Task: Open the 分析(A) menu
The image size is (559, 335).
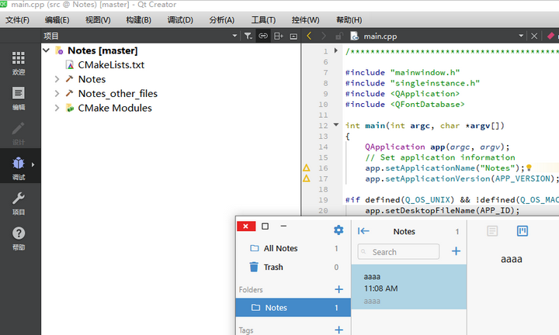Action: [222, 20]
